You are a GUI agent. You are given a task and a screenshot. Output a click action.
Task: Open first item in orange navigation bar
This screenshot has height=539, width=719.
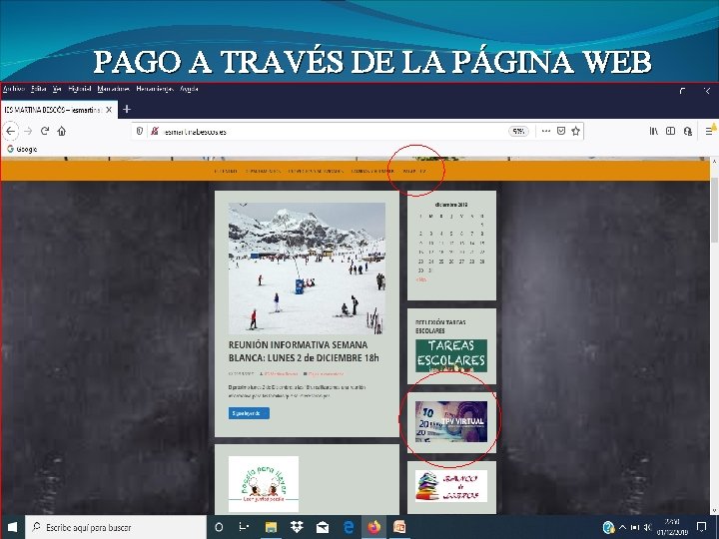(x=226, y=171)
